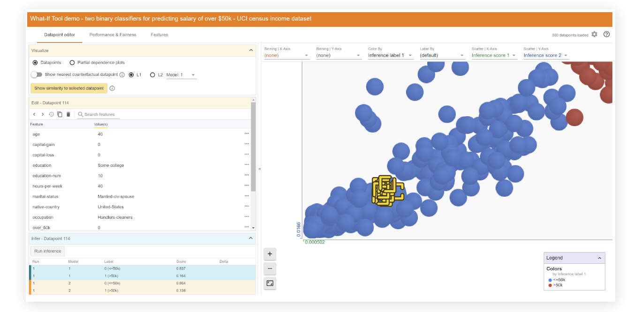This screenshot has width=641, height=312.
Task: Switch to the Performance & Fairness tab
Action: coord(113,35)
